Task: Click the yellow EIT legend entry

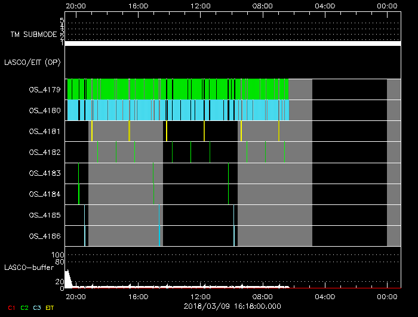Action: 50,308
